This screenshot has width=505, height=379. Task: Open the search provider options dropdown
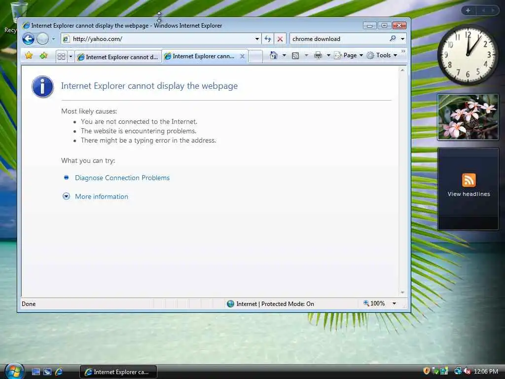pos(402,39)
